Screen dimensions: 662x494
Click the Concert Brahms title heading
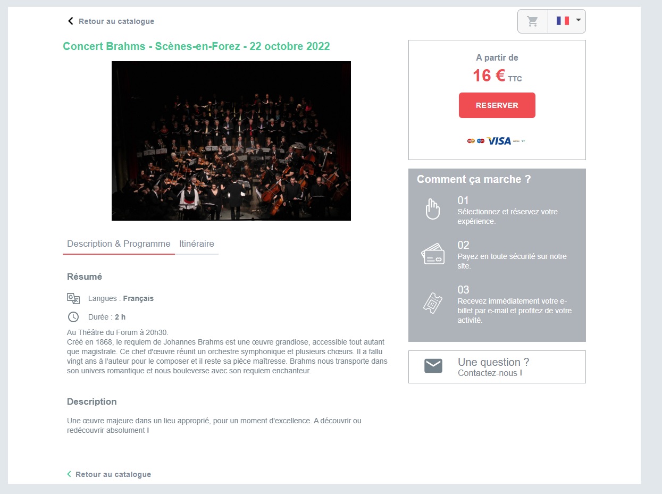pyautogui.click(x=196, y=46)
